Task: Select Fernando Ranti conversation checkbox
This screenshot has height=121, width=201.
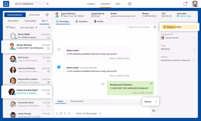Action: (x=6, y=102)
